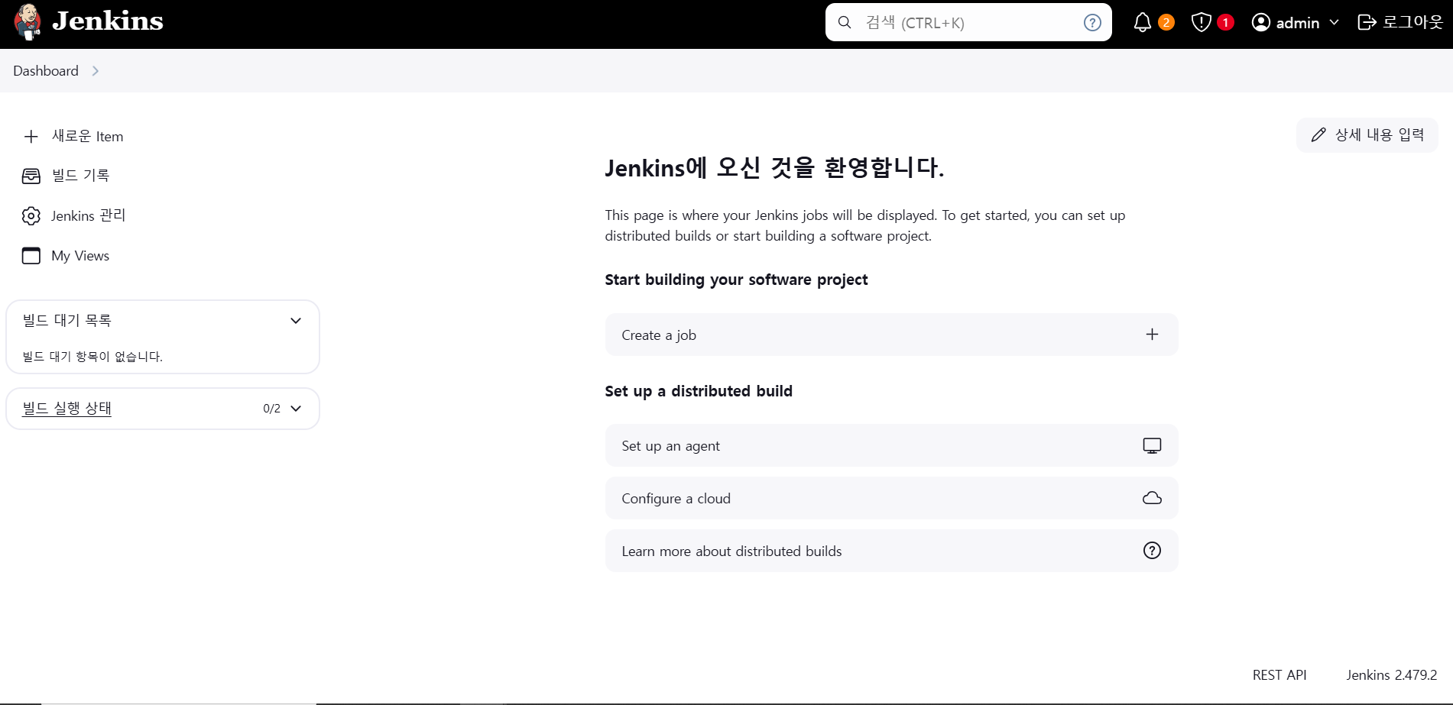This screenshot has width=1453, height=705.
Task: Click the window icon beside My Views
Action: pos(31,256)
